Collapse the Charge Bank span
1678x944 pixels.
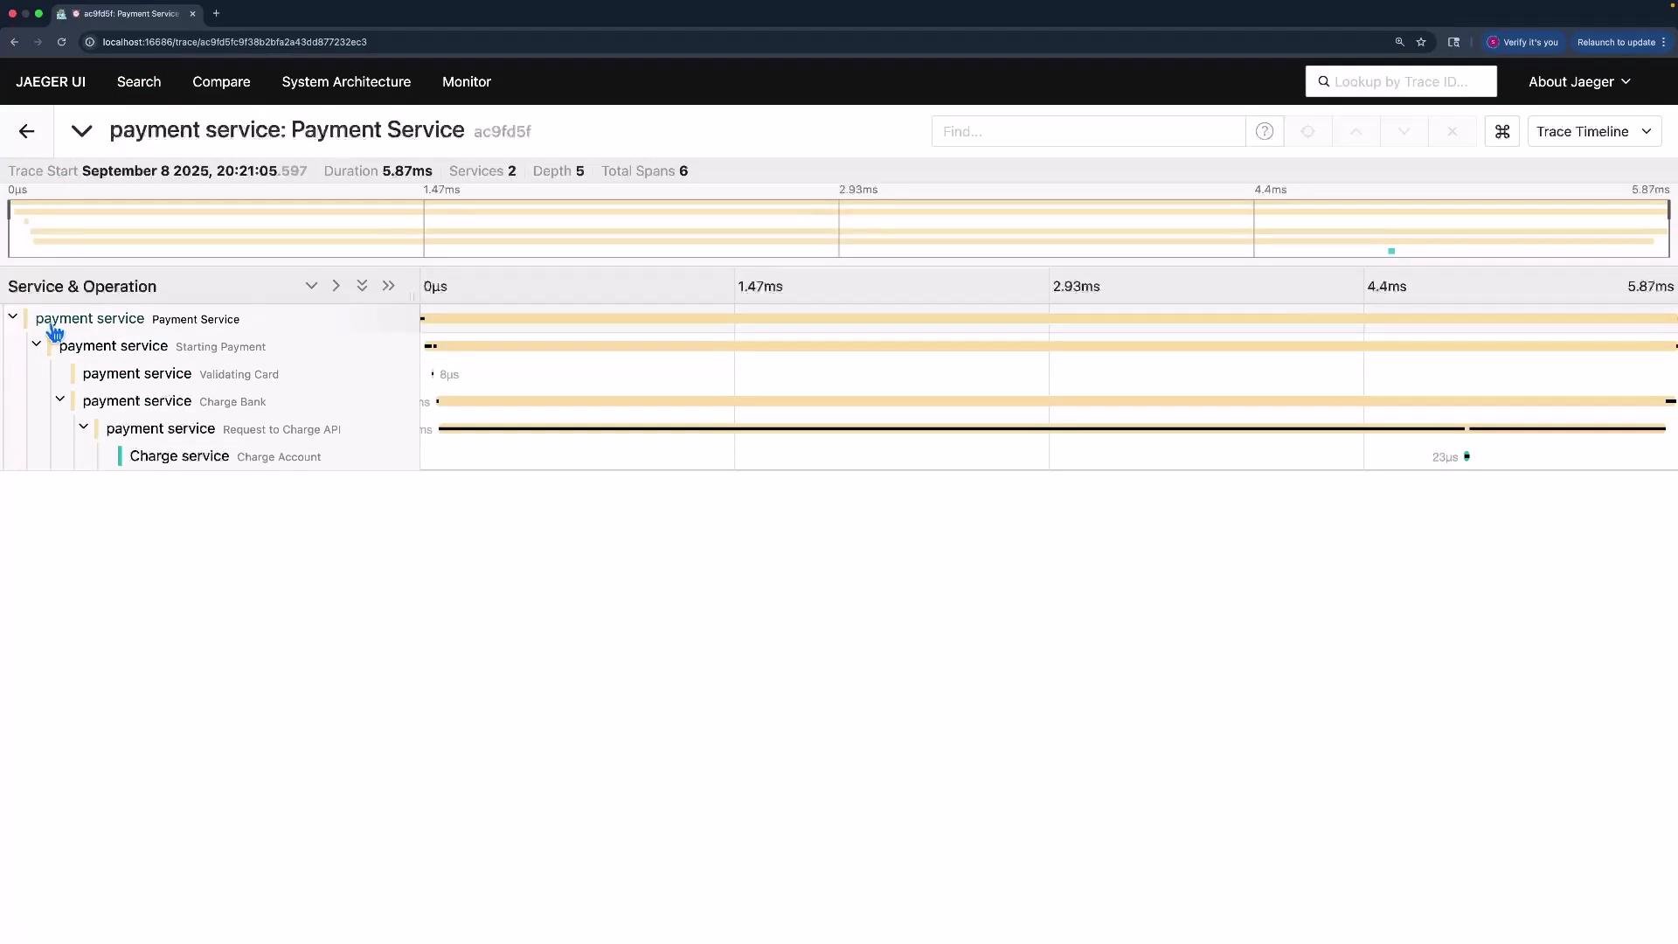pos(60,399)
